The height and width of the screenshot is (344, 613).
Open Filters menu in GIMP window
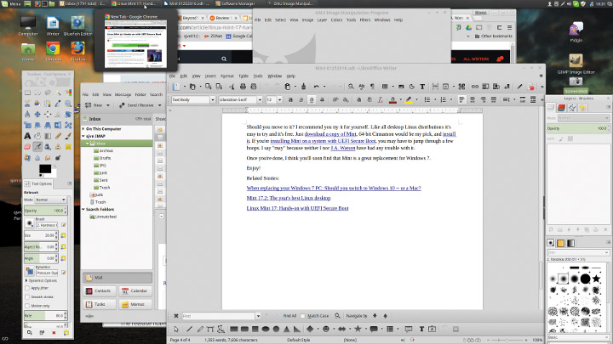364,20
